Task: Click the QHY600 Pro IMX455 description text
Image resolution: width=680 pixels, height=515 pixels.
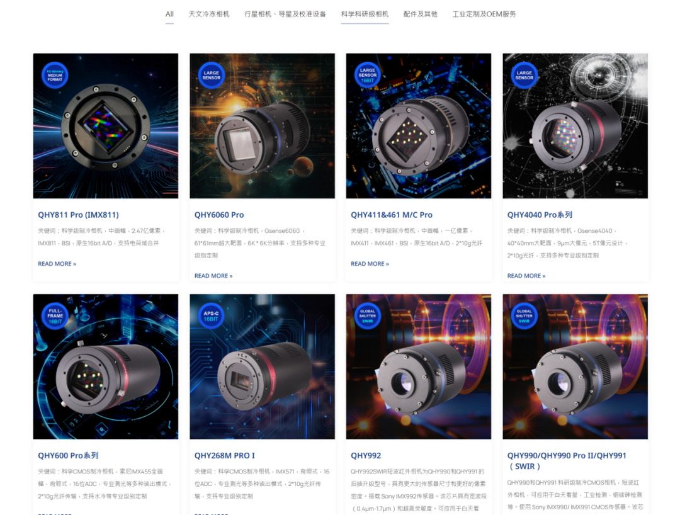Action: [x=105, y=484]
